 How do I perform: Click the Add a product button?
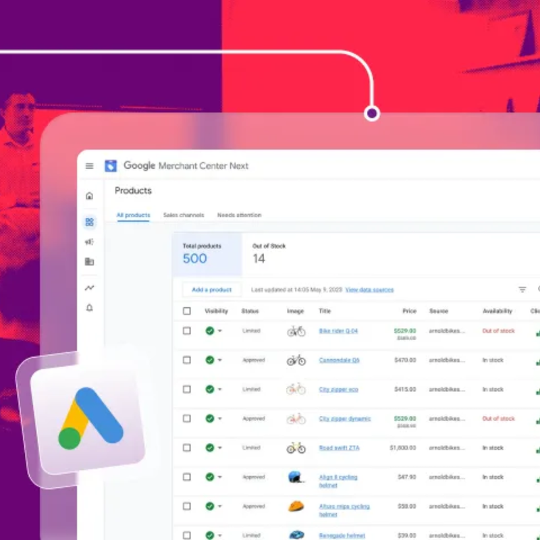(x=212, y=290)
